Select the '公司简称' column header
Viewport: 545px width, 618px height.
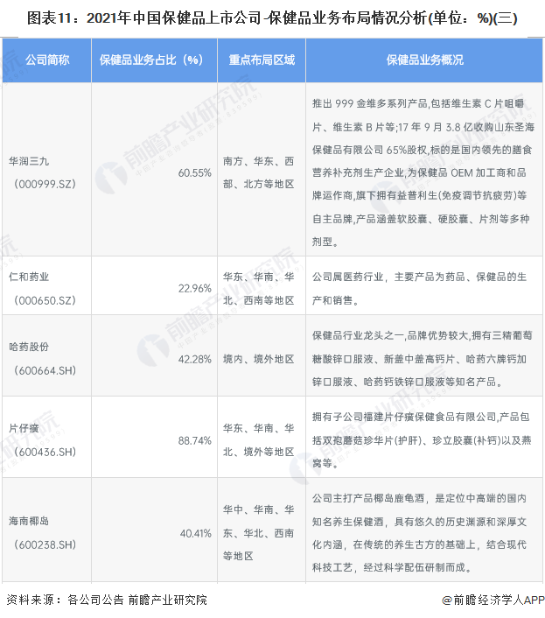(47, 60)
